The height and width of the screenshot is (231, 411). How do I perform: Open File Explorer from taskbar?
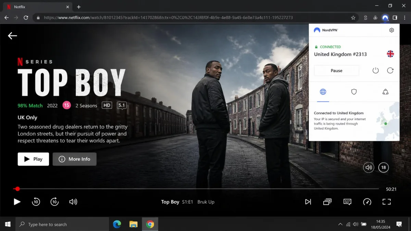pos(134,224)
